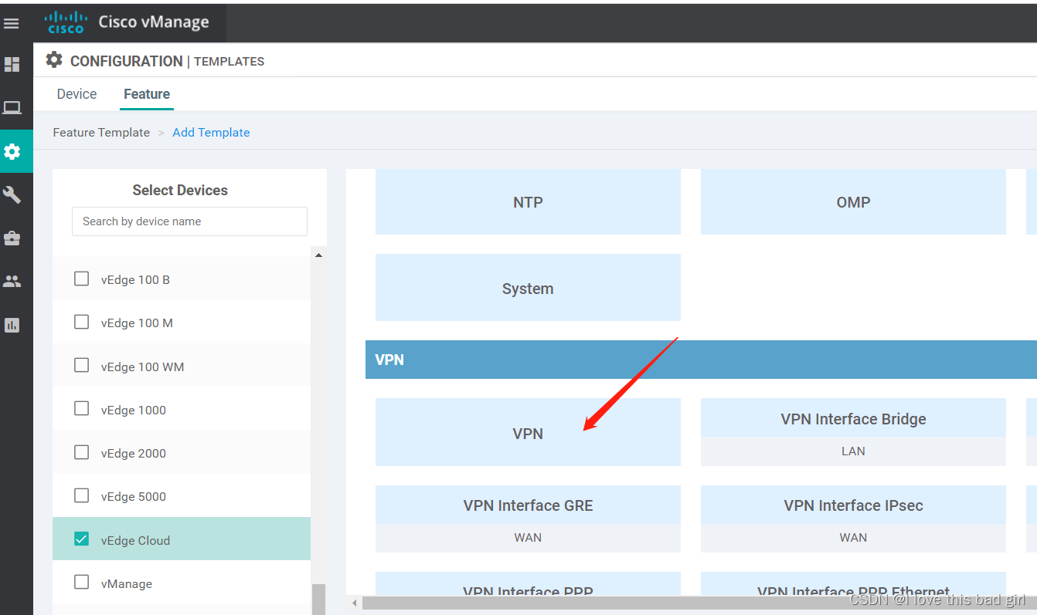
Task: Check the vEdge 1000 checkbox
Action: pos(81,409)
